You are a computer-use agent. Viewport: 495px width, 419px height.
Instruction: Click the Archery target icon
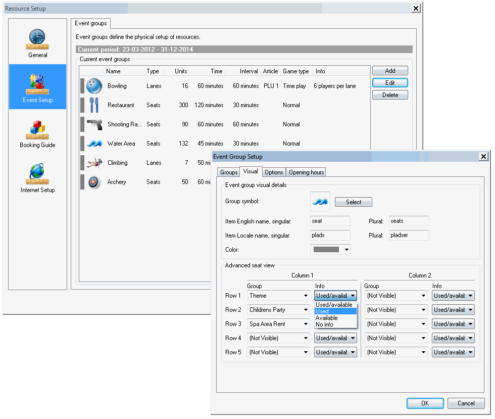94,182
